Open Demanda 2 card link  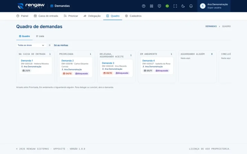pyautogui.click(x=68, y=61)
